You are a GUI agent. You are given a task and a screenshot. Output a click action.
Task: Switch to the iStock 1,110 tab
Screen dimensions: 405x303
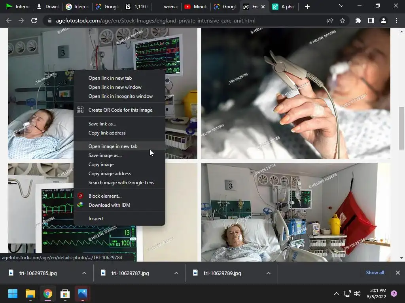tap(136, 7)
